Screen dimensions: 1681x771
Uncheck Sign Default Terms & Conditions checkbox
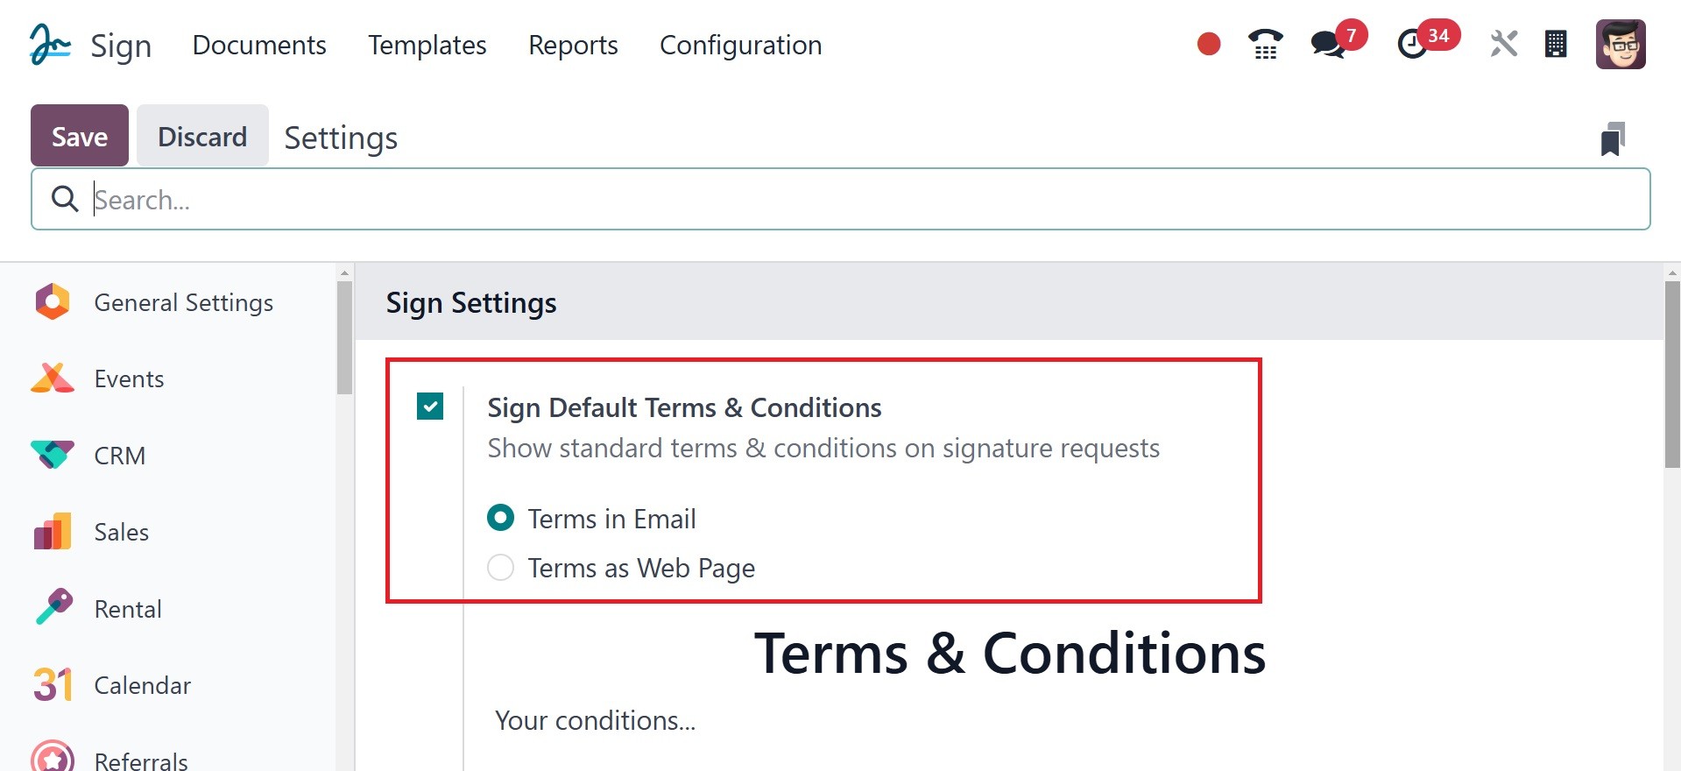(430, 407)
